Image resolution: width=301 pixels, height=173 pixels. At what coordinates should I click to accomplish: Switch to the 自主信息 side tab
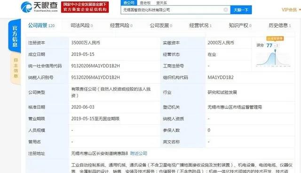16,68
